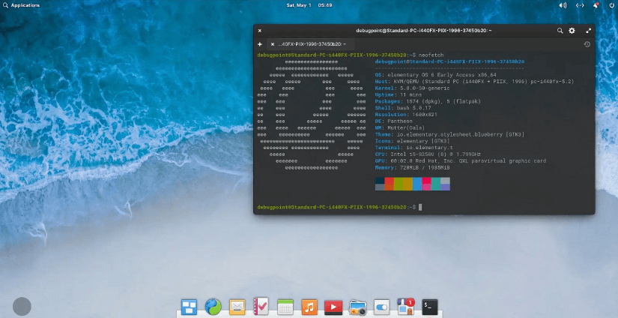Open Calendar from the dock
The image size is (618, 318).
[285, 307]
